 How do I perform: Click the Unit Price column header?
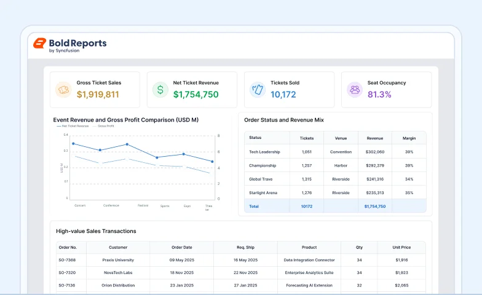pyautogui.click(x=401, y=247)
